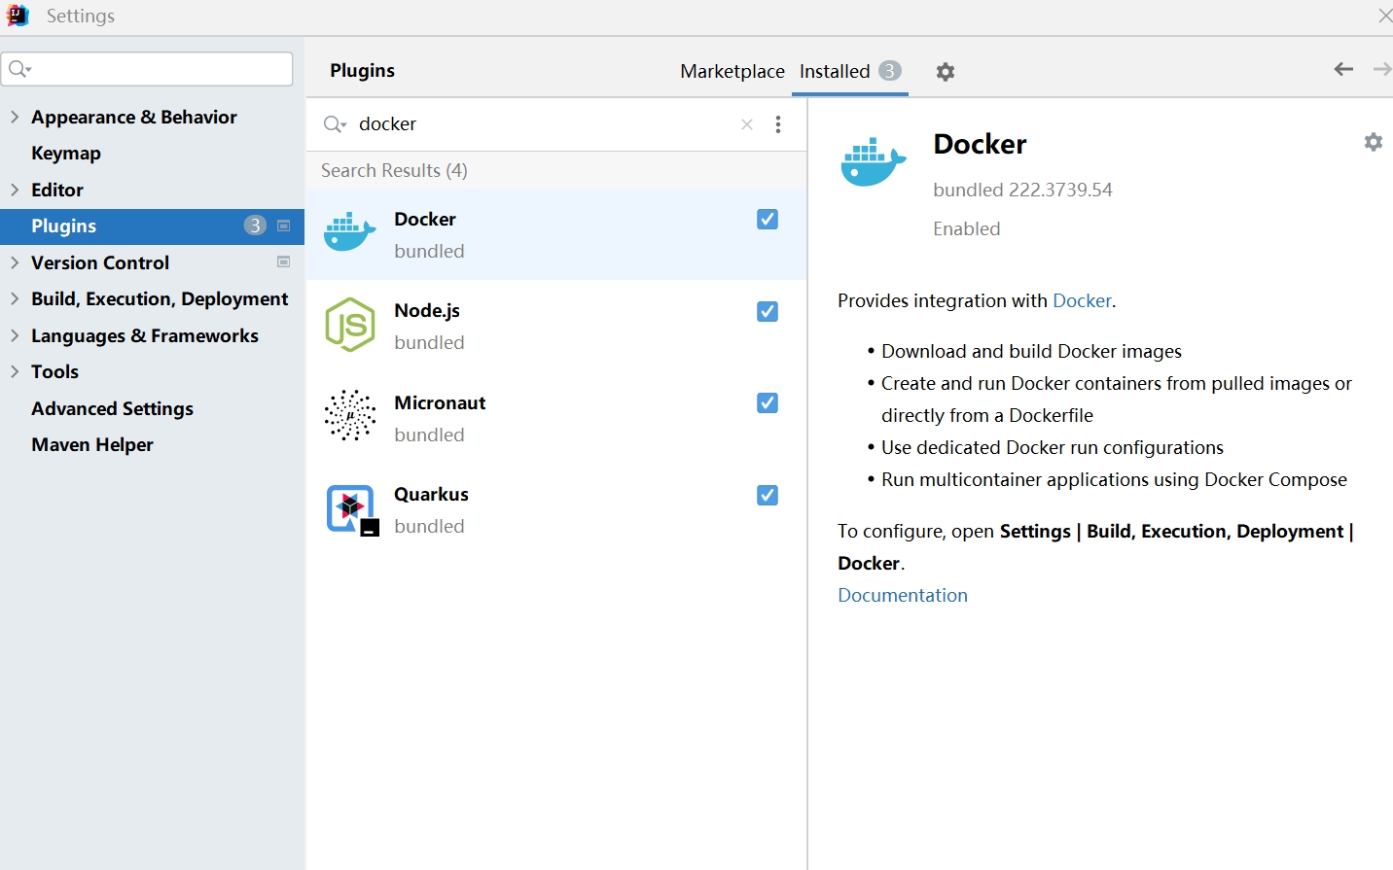Click the settings search field
Viewport: 1393px width, 870px height.
pos(147,69)
